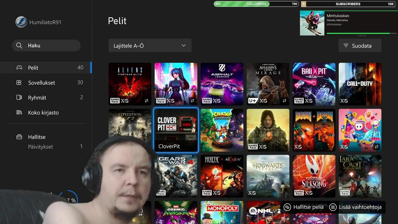Click the library icon beside Koko kirjasto
This screenshot has height=224, width=398.
[x=19, y=112]
